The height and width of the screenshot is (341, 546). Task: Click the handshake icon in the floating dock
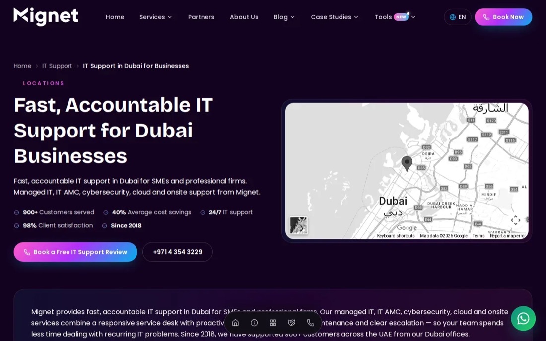(292, 323)
